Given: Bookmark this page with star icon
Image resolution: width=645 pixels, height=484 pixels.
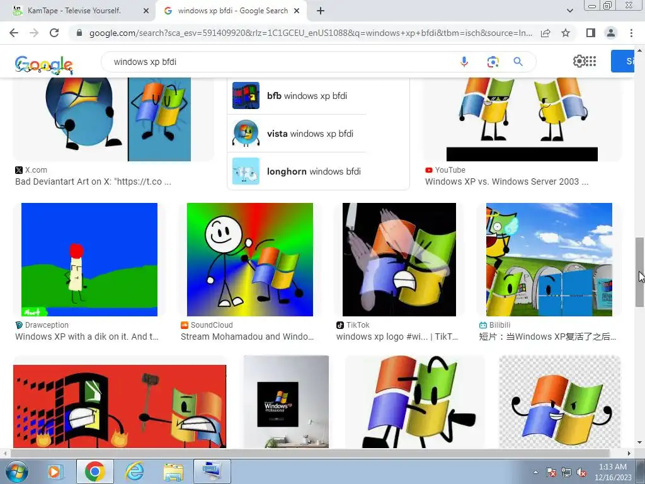Looking at the screenshot, I should [566, 33].
